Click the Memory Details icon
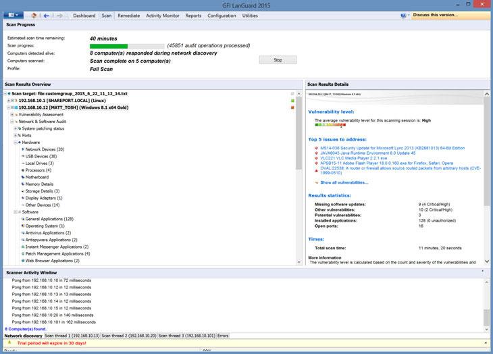The height and width of the screenshot is (354, 493). (x=23, y=184)
